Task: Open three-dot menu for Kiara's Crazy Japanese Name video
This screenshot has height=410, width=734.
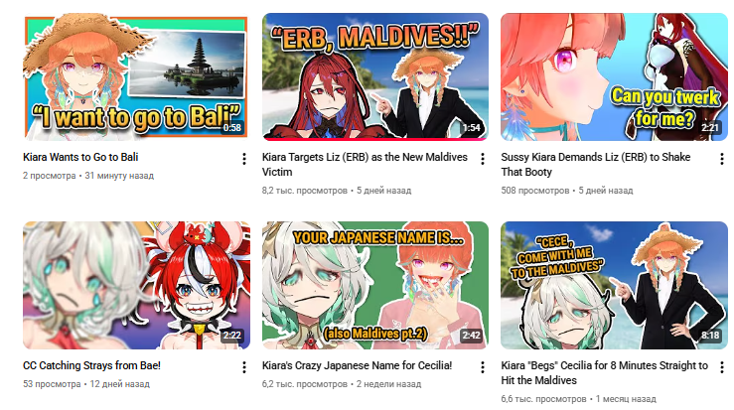Action: tap(483, 367)
